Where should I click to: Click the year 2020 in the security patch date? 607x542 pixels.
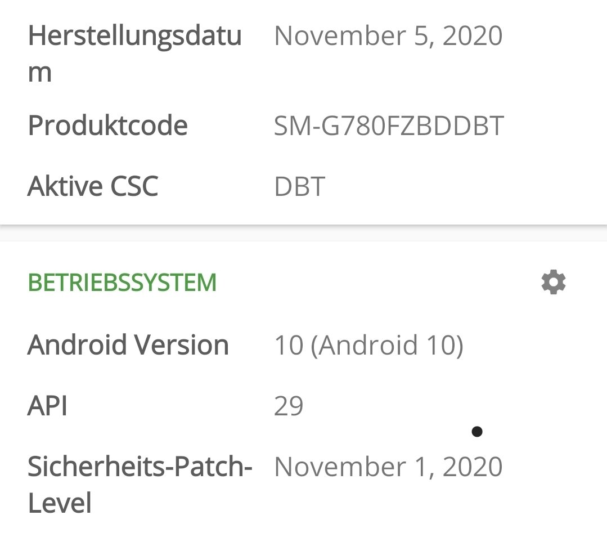click(x=473, y=467)
